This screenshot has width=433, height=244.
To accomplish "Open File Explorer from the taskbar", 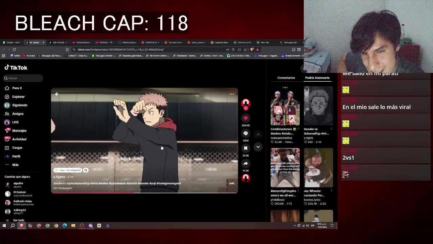I will 73,226.
